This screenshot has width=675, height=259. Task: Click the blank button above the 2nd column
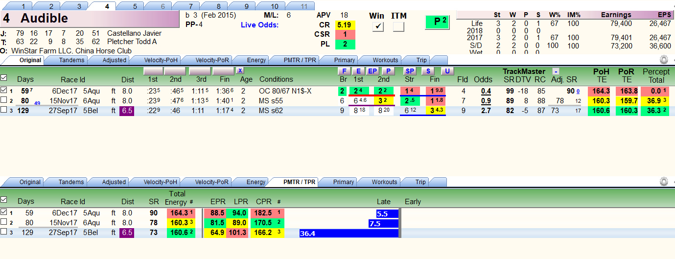(175, 71)
